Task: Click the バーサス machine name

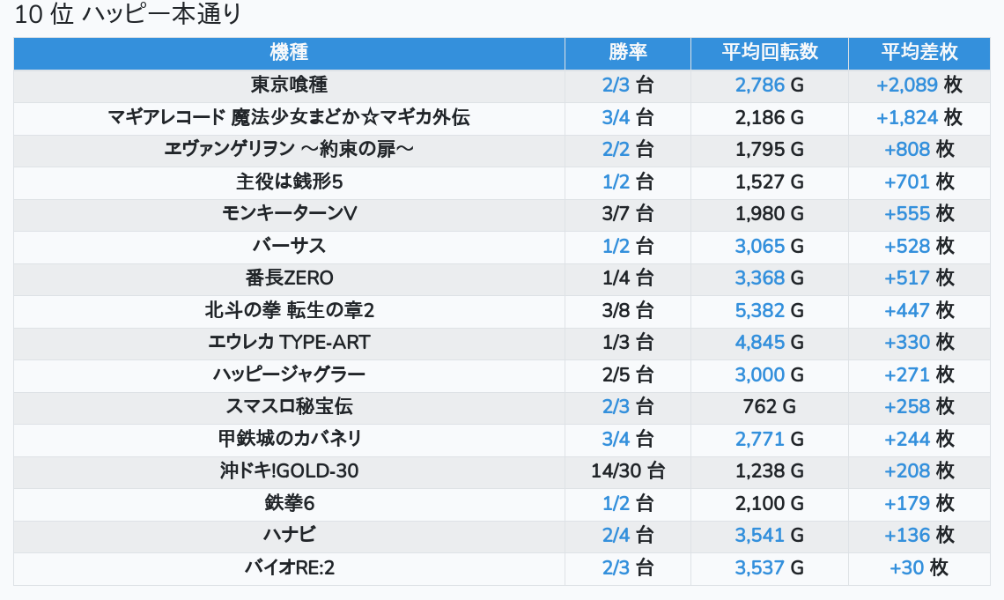Action: [289, 246]
